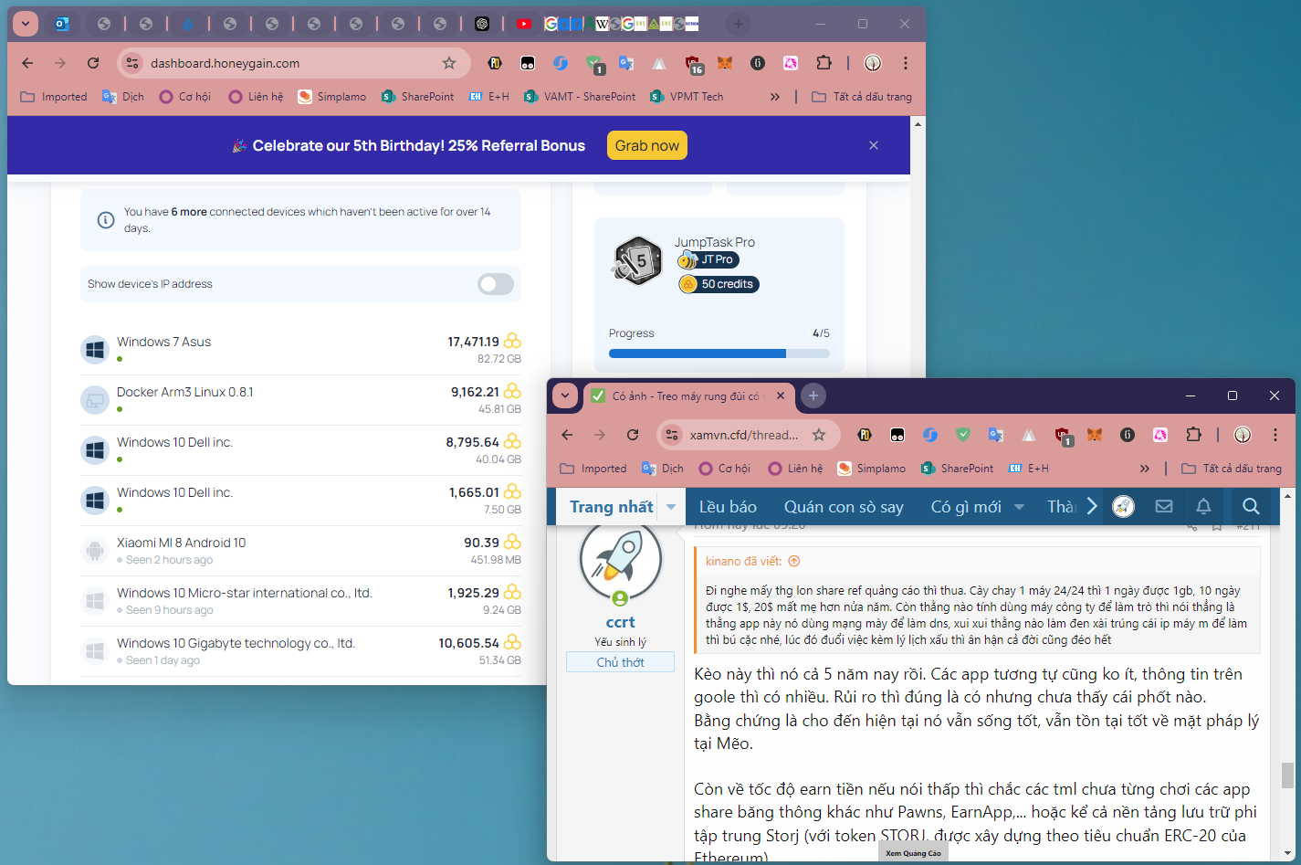The height and width of the screenshot is (865, 1301).
Task: Open Simplamo bookmark in Honeygain window
Action: [332, 97]
